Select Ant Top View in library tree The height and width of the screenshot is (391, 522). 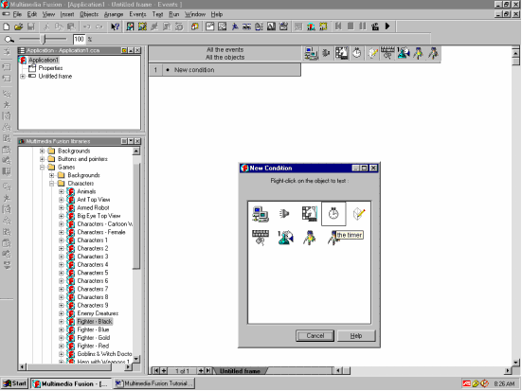coord(93,200)
